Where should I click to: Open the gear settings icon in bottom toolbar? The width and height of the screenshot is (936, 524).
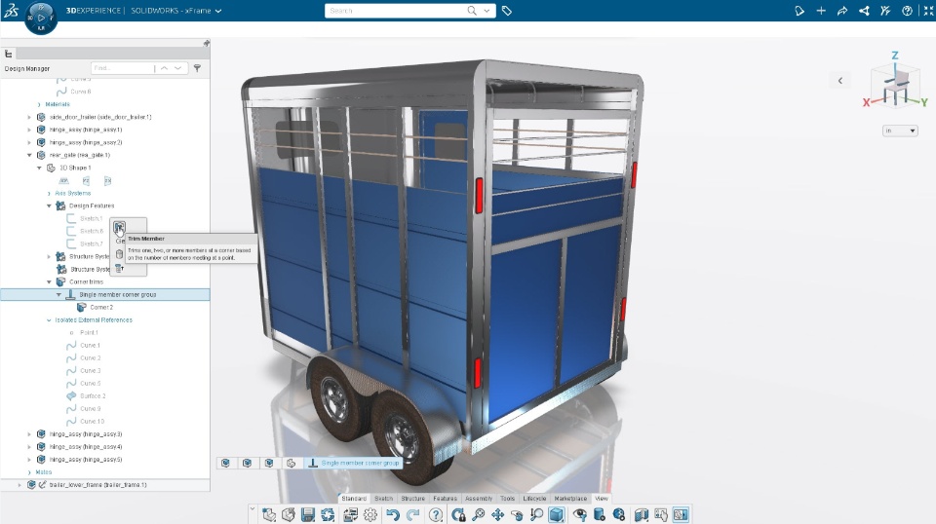pyautogui.click(x=370, y=514)
